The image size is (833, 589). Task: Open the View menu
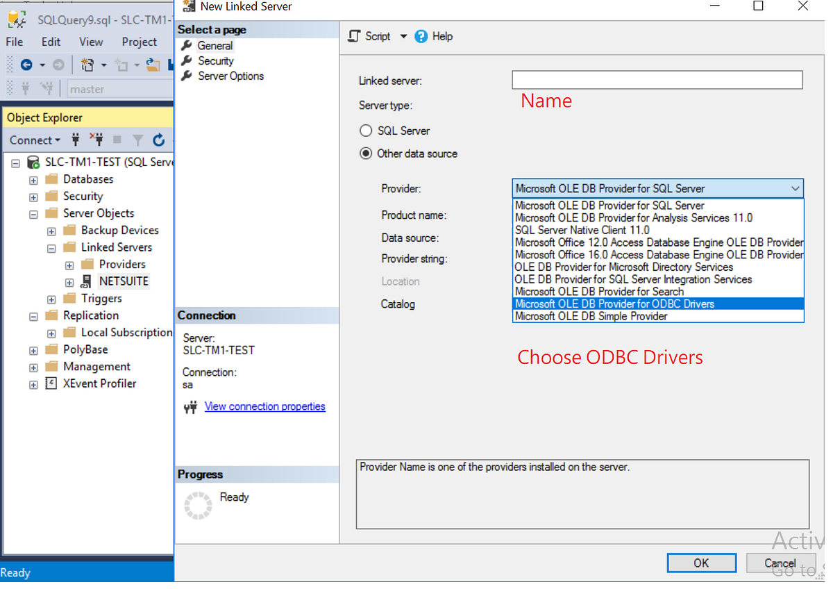click(91, 42)
